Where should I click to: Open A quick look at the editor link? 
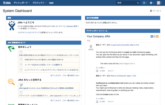tap(125, 45)
